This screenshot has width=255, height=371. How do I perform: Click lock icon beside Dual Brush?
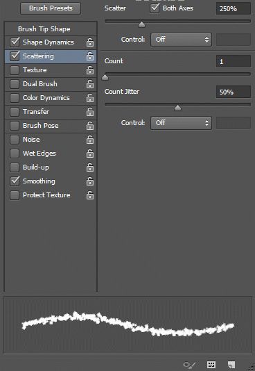pyautogui.click(x=90, y=84)
